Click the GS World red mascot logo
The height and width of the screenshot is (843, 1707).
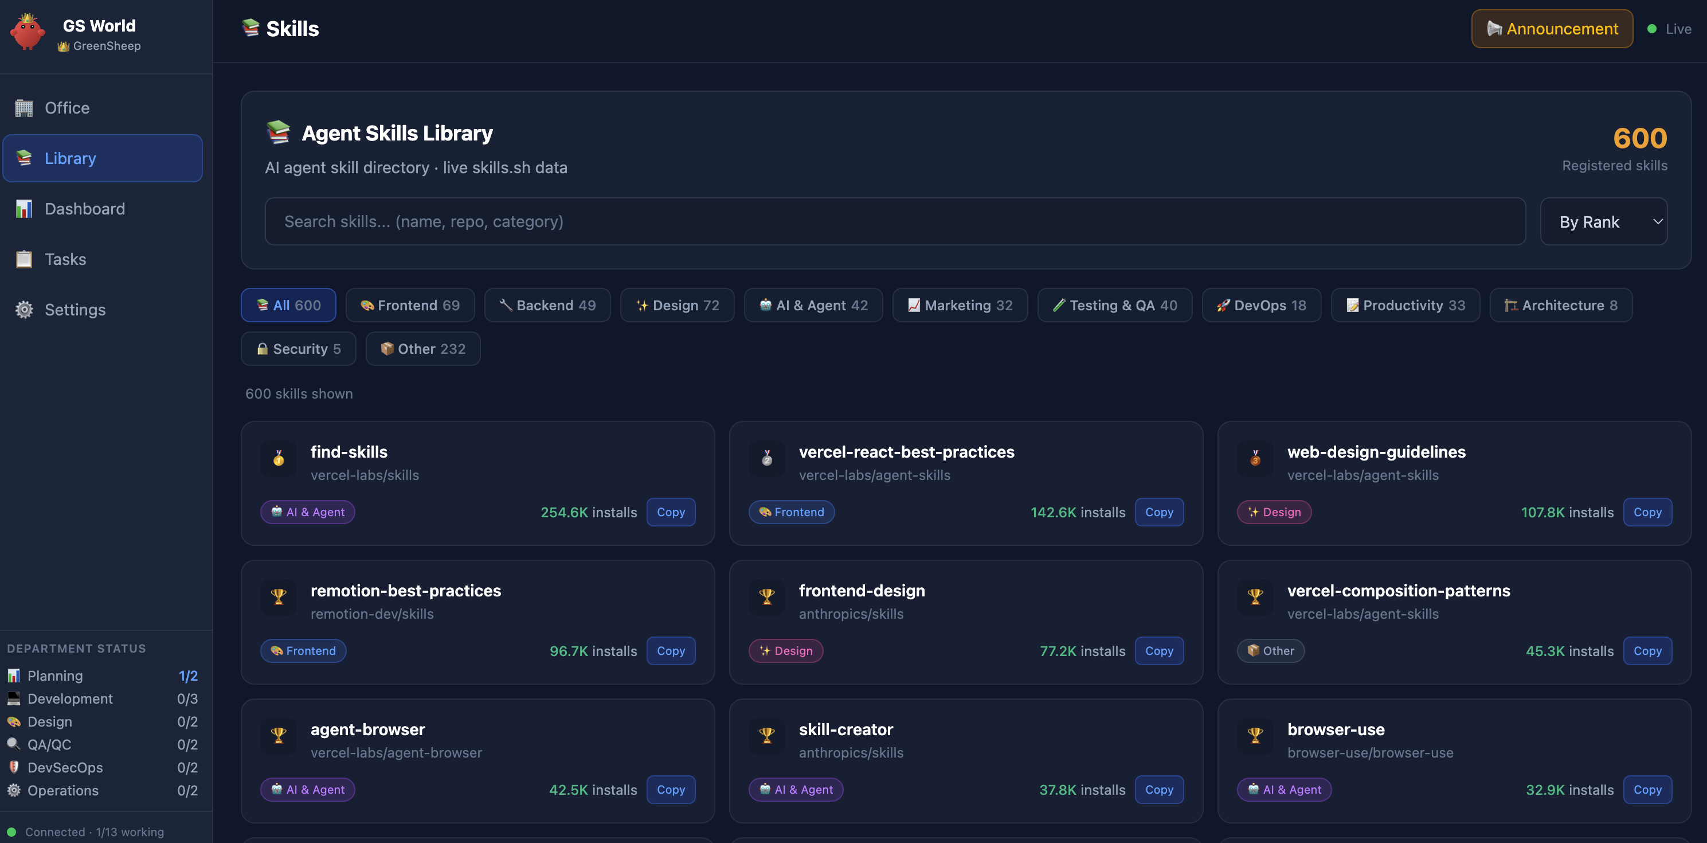[27, 32]
